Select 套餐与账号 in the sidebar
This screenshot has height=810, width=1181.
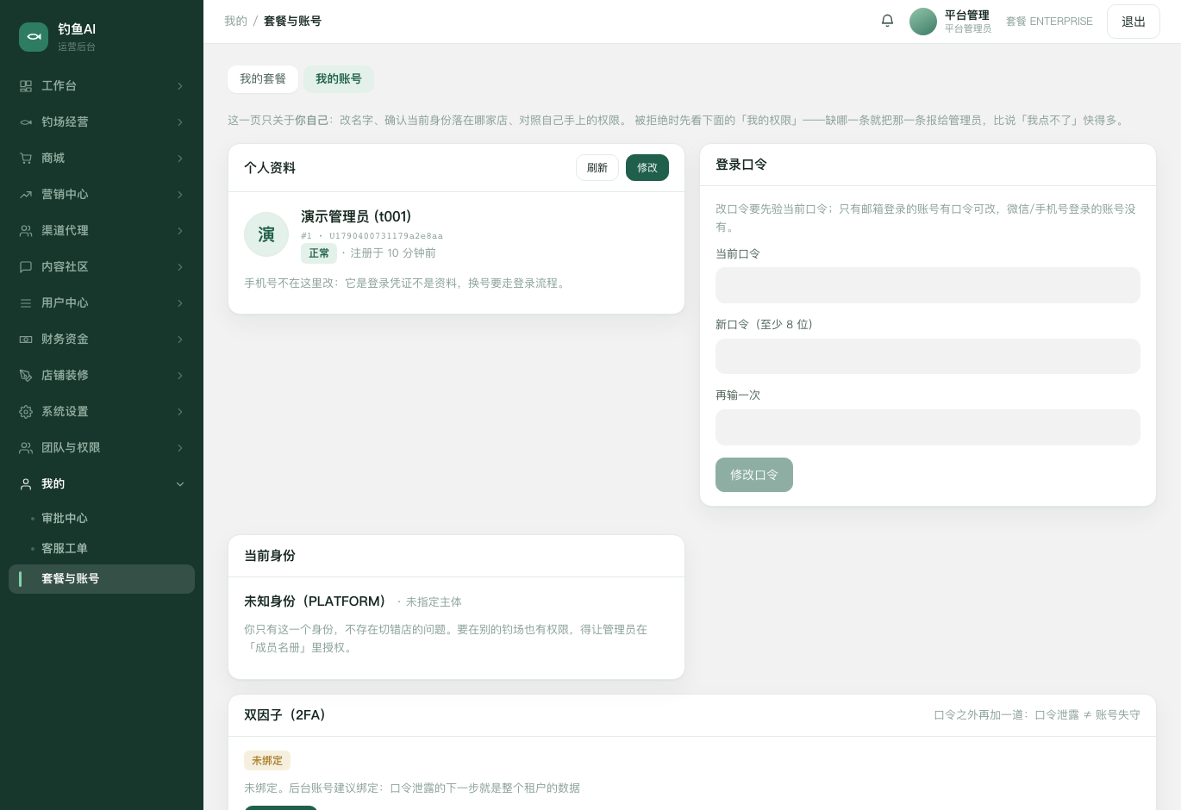pos(102,579)
